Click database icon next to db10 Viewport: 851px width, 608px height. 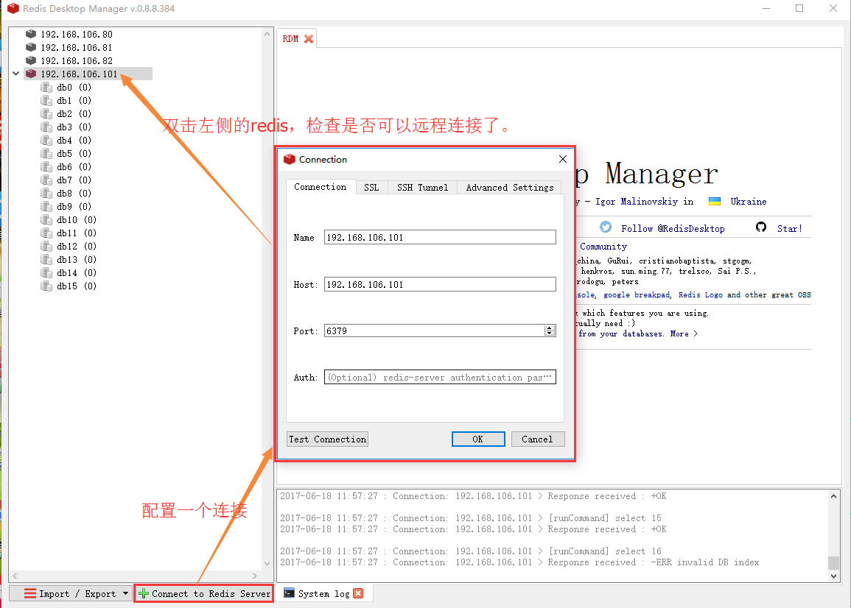click(46, 219)
